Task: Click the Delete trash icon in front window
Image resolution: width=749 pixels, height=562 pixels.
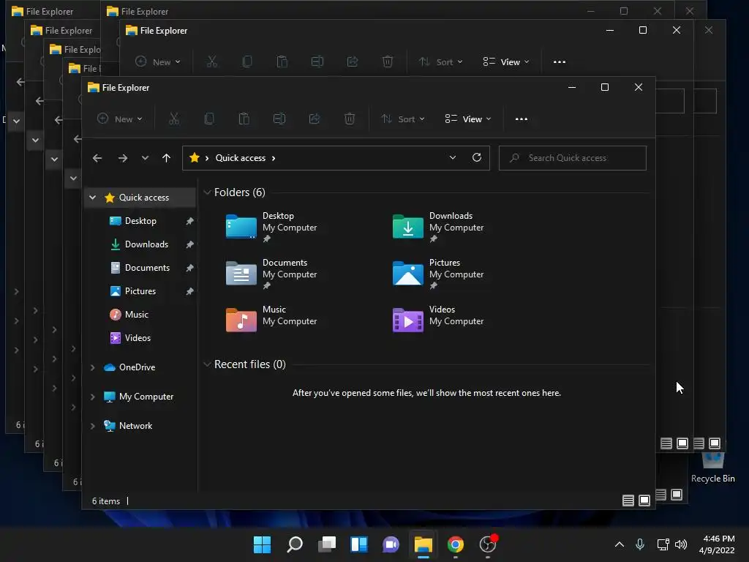Action: 350,119
